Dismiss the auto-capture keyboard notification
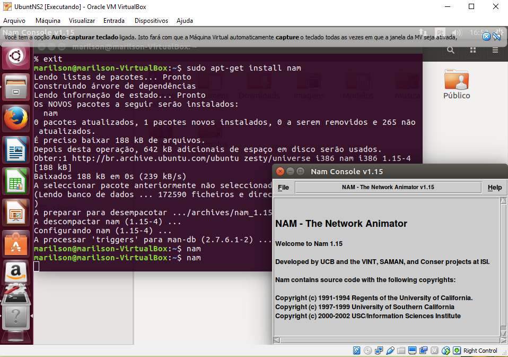 pos(486,37)
